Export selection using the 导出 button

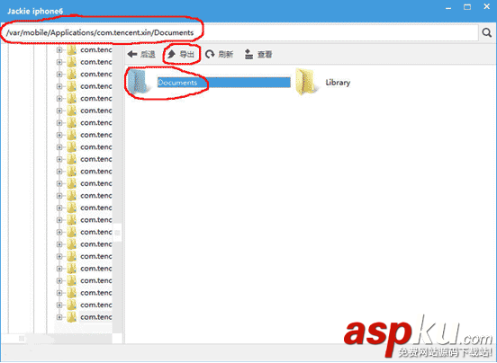coord(181,55)
